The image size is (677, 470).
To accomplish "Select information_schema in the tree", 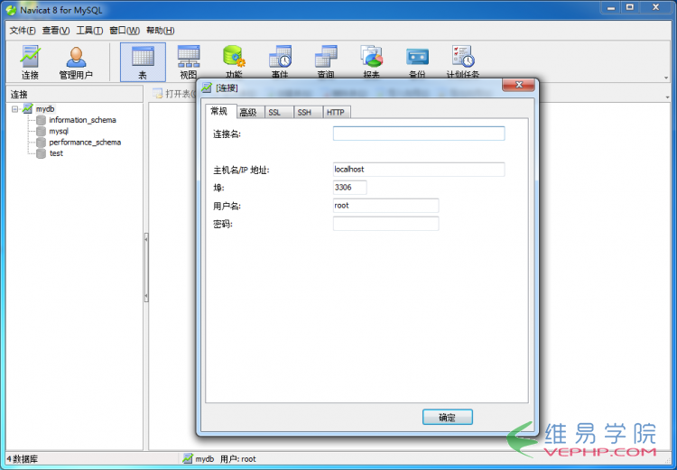I will tap(82, 120).
